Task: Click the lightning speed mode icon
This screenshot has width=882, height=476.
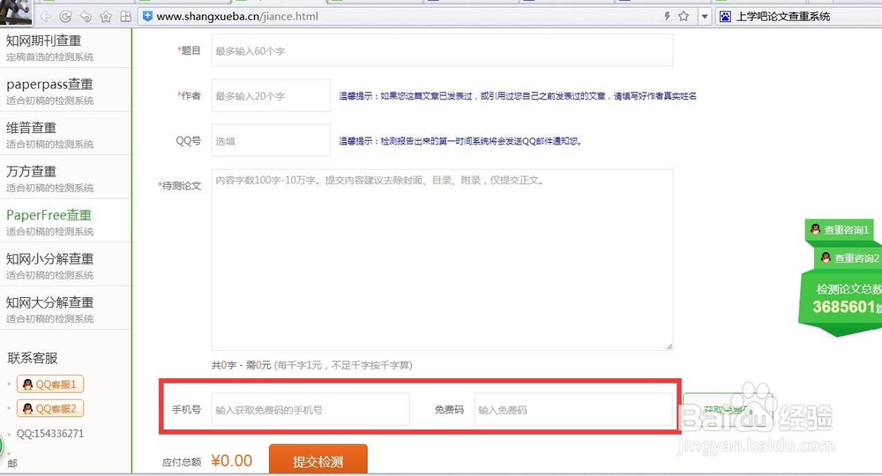Action: coord(667,16)
